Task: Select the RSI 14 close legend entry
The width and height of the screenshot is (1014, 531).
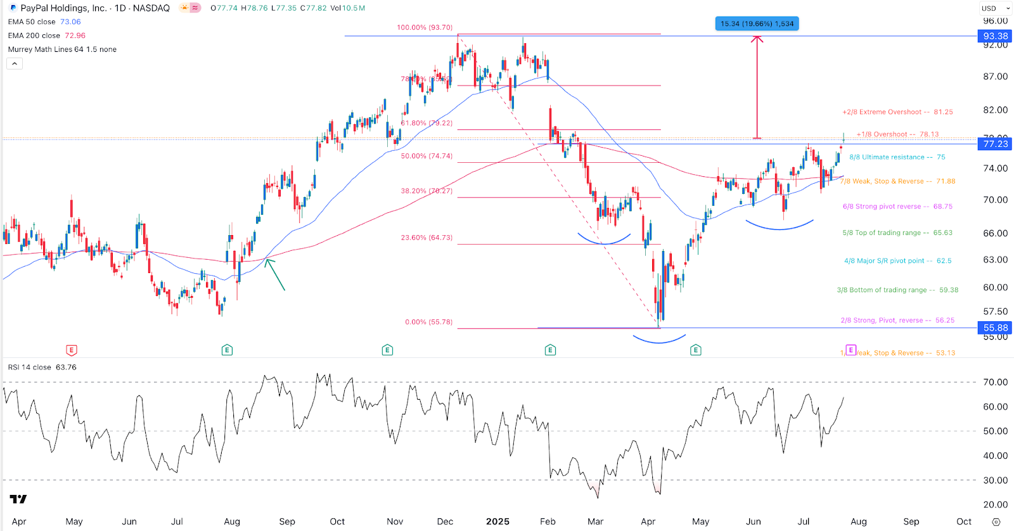Action: coord(42,367)
